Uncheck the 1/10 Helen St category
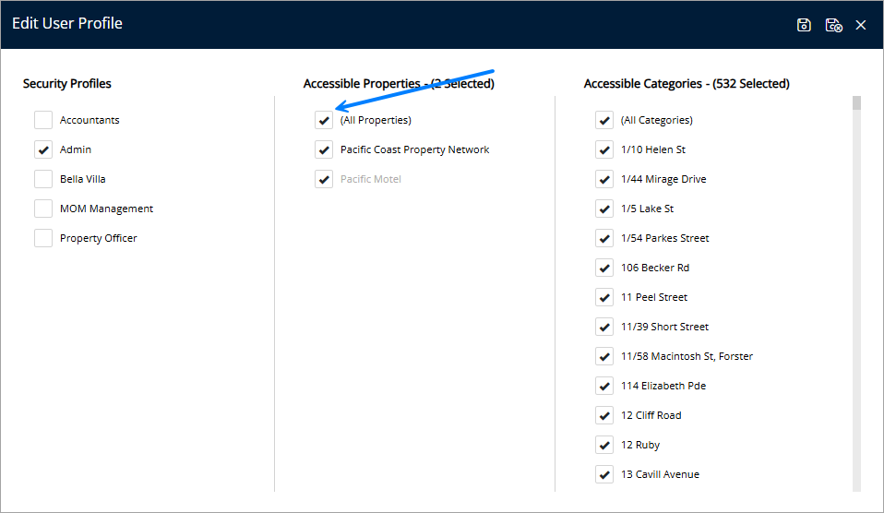 (604, 149)
